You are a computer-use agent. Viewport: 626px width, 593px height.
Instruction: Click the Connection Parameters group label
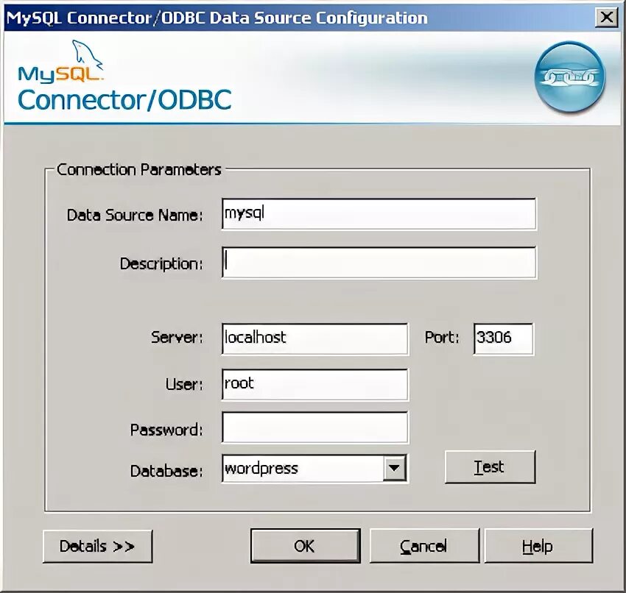[x=139, y=170]
